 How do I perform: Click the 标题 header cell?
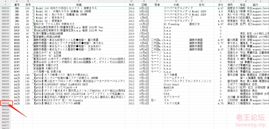(x=79, y=5)
